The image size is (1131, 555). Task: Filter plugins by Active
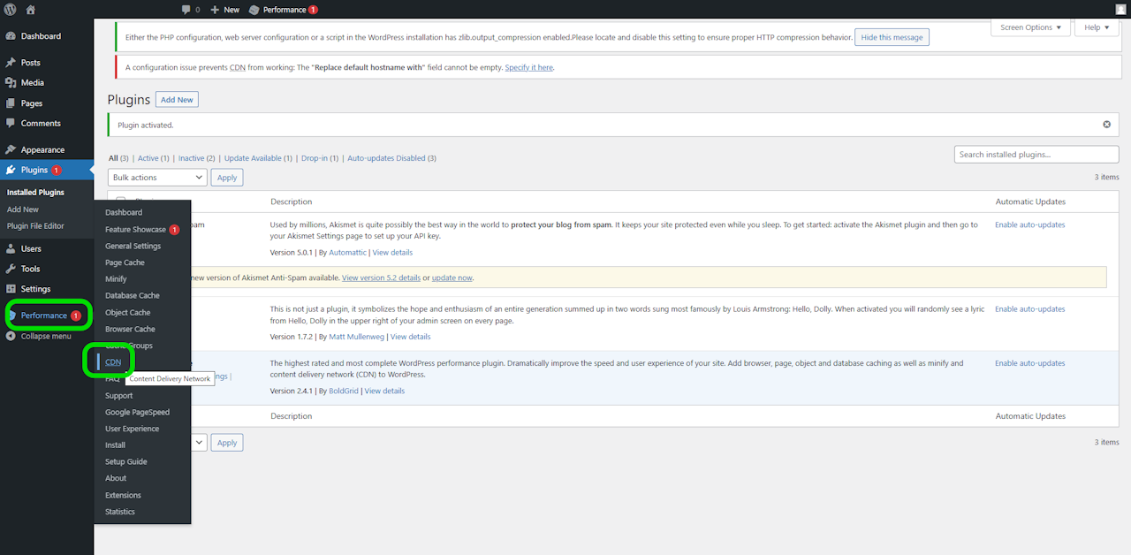tap(154, 158)
